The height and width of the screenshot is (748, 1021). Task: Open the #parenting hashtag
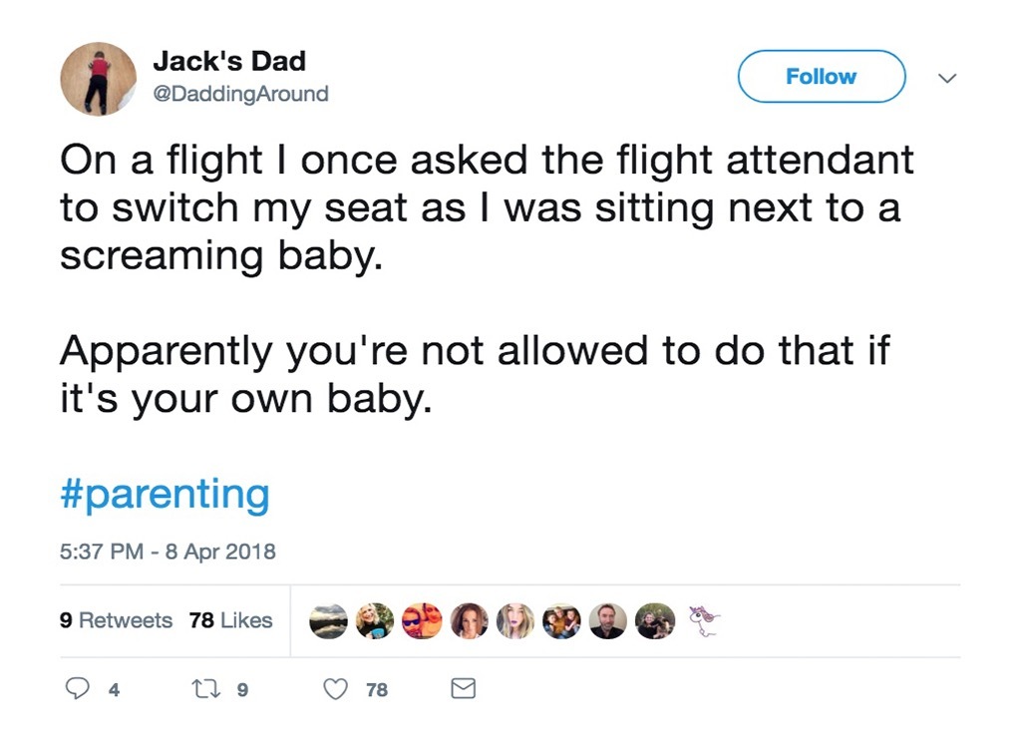(163, 493)
